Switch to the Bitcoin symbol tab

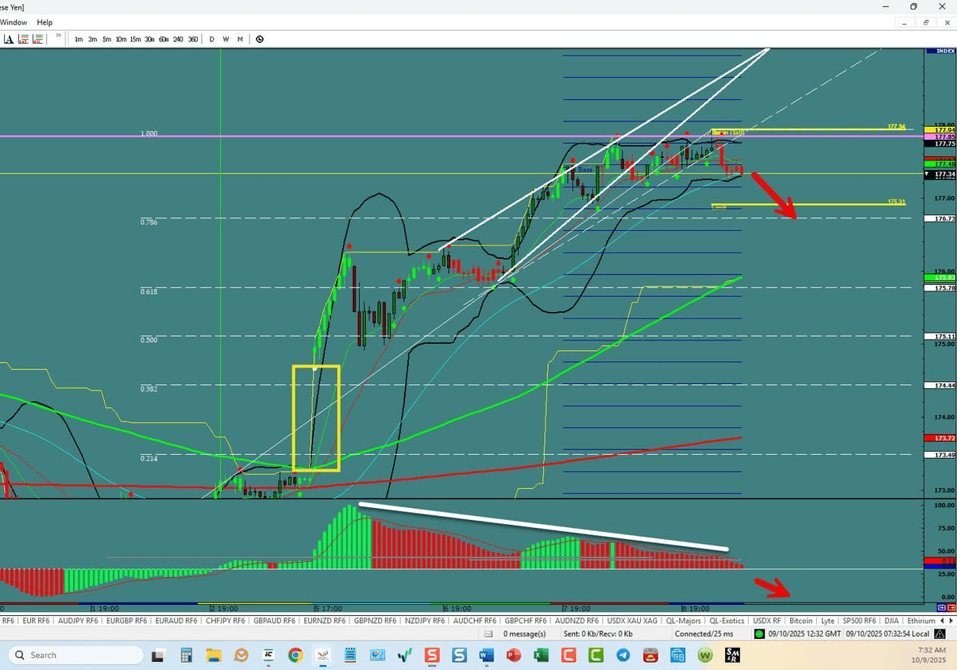pyautogui.click(x=801, y=621)
